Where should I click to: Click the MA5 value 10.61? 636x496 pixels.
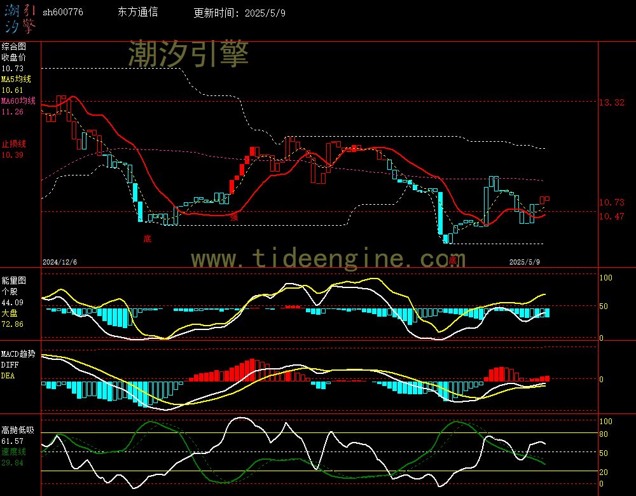[13, 90]
